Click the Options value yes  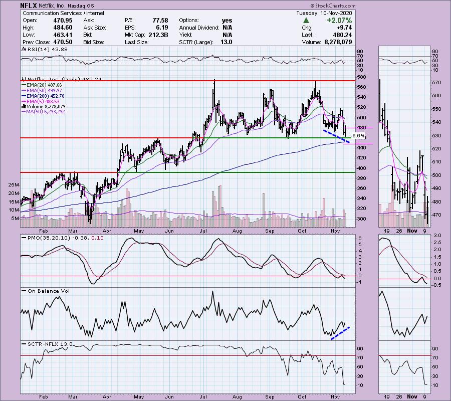pyautogui.click(x=227, y=21)
